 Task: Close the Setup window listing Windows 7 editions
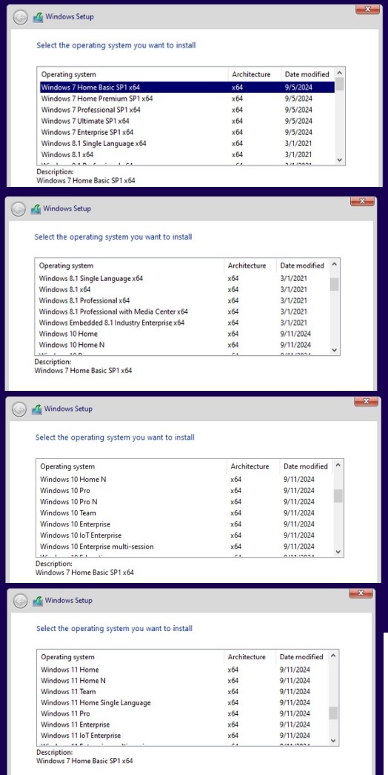[x=367, y=9]
